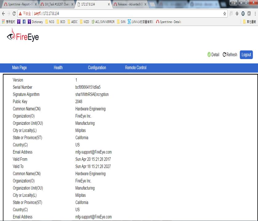Open the Dictionary bookmark
258x221 pixels.
point(35,22)
